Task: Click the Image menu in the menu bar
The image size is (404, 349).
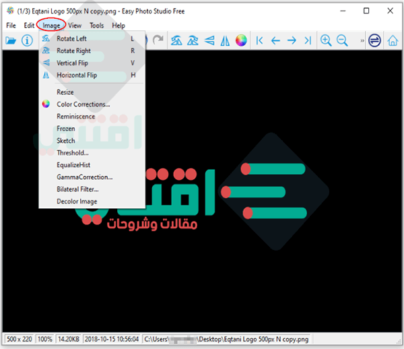Action: pyautogui.click(x=51, y=26)
